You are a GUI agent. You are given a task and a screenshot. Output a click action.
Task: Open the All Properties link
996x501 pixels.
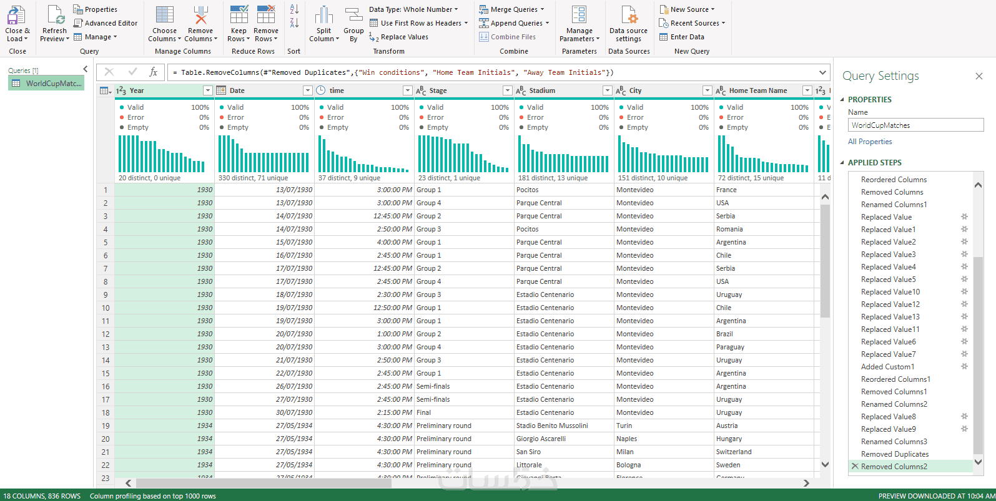click(x=870, y=142)
